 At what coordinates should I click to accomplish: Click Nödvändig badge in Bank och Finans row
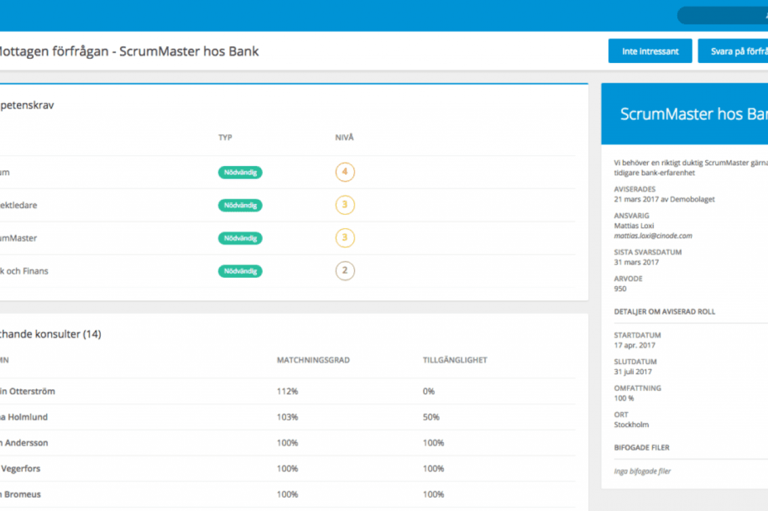(240, 271)
